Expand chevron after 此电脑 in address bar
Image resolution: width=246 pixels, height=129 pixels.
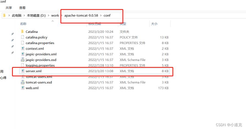24,15
